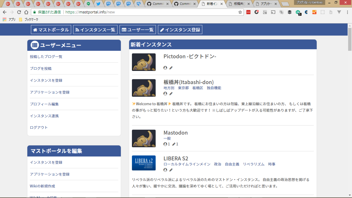This screenshot has width=352, height=198.
Task: Click the ログアウト link in the user menu
Action: click(x=39, y=128)
